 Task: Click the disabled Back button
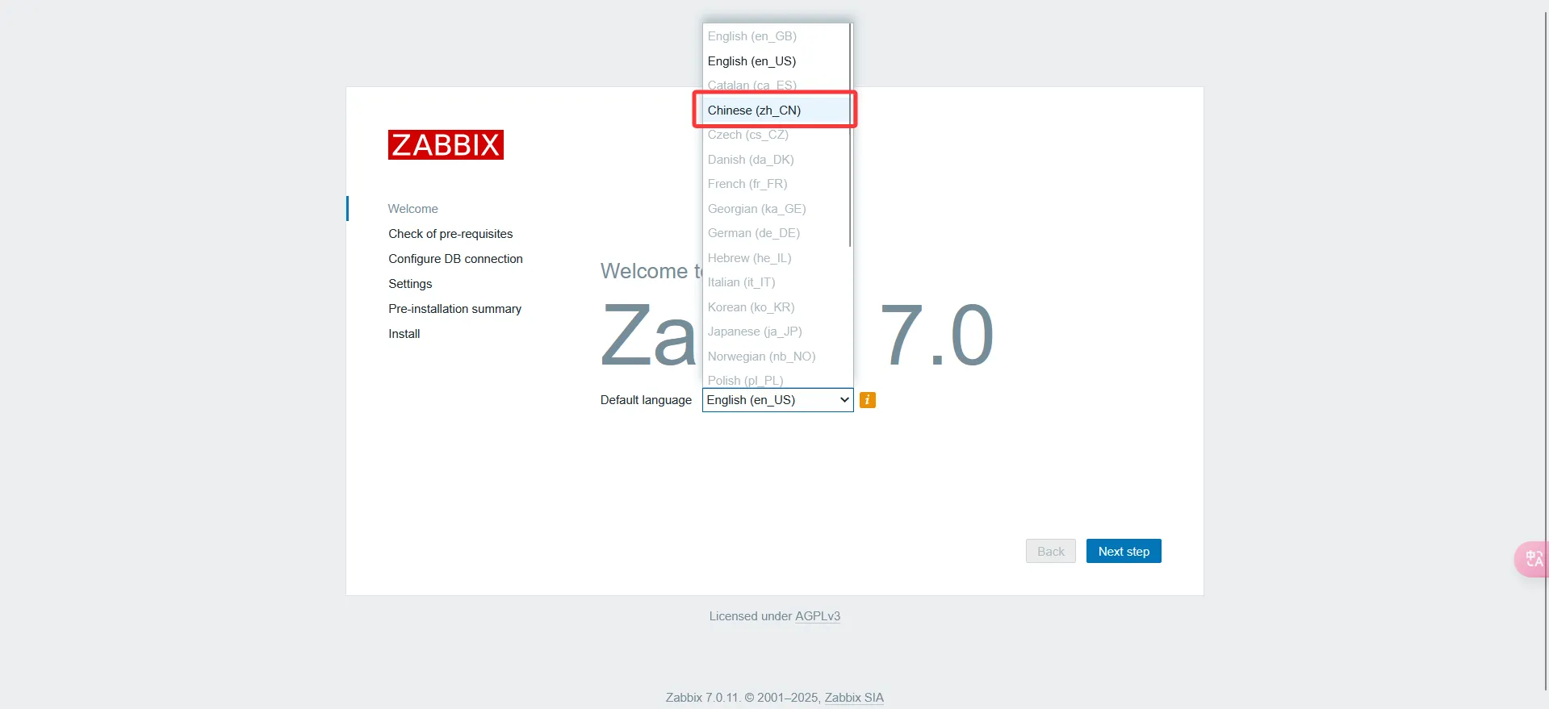pos(1051,551)
